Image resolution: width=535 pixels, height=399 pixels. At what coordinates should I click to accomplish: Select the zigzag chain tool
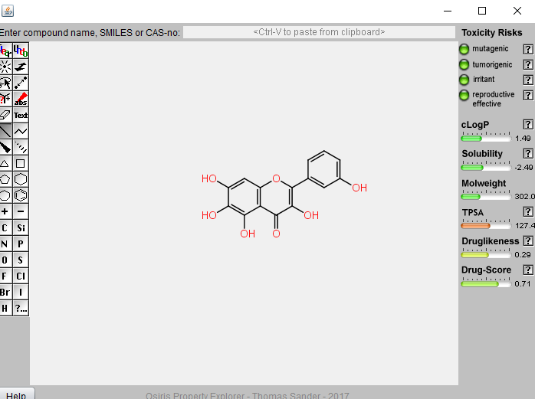[x=21, y=131]
